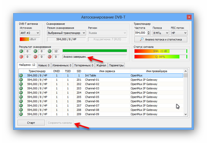This screenshot has width=207, height=143.
Task: Click the green R radio counter icon
Action: [35, 51]
